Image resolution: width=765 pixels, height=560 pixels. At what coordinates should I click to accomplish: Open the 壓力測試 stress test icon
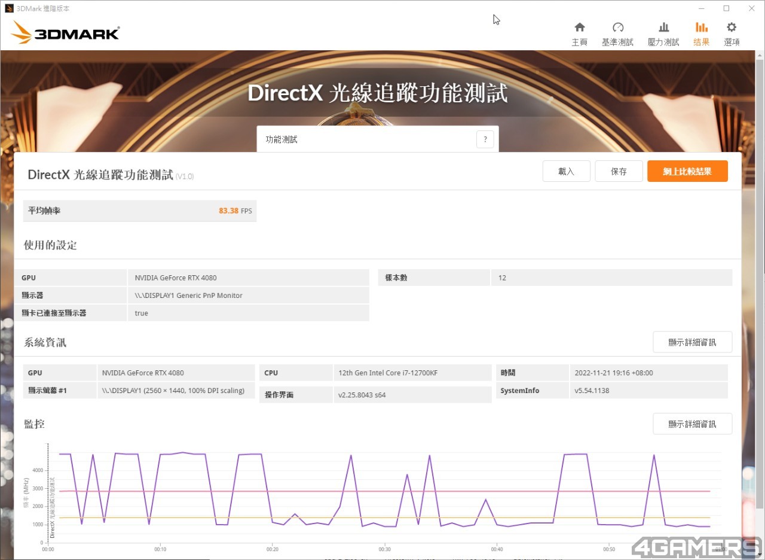point(663,28)
